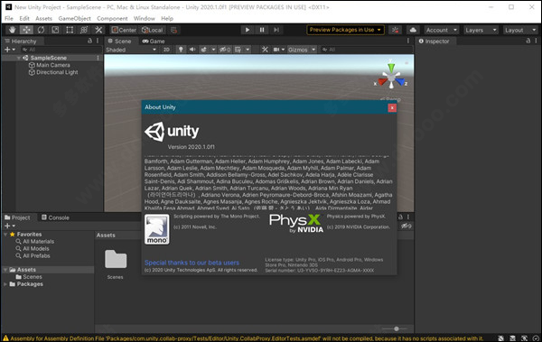Viewport: 542px width, 342px height.
Task: Open the Edit menu
Action: [x=24, y=18]
